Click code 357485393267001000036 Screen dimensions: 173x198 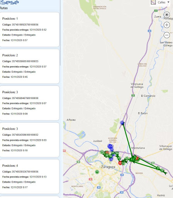point(25,172)
